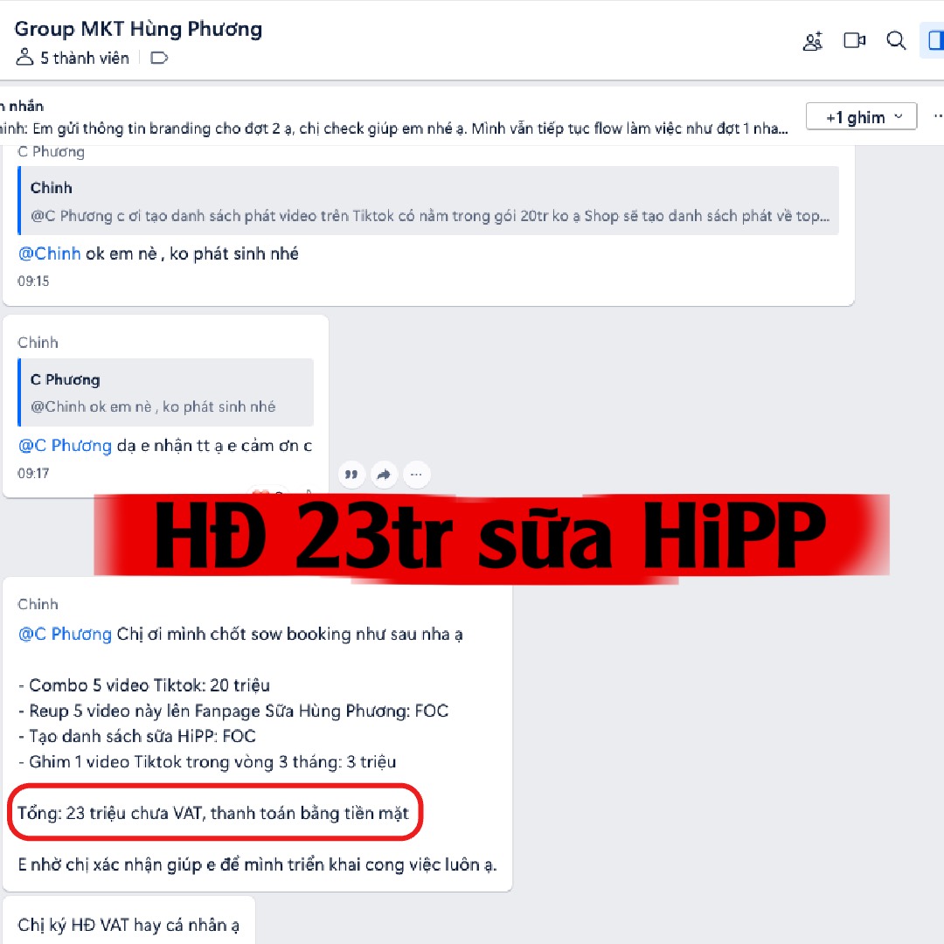Viewport: 944px width, 944px height.
Task: Jump to quoted C Phương message 'ok em nè'
Action: click(x=166, y=392)
